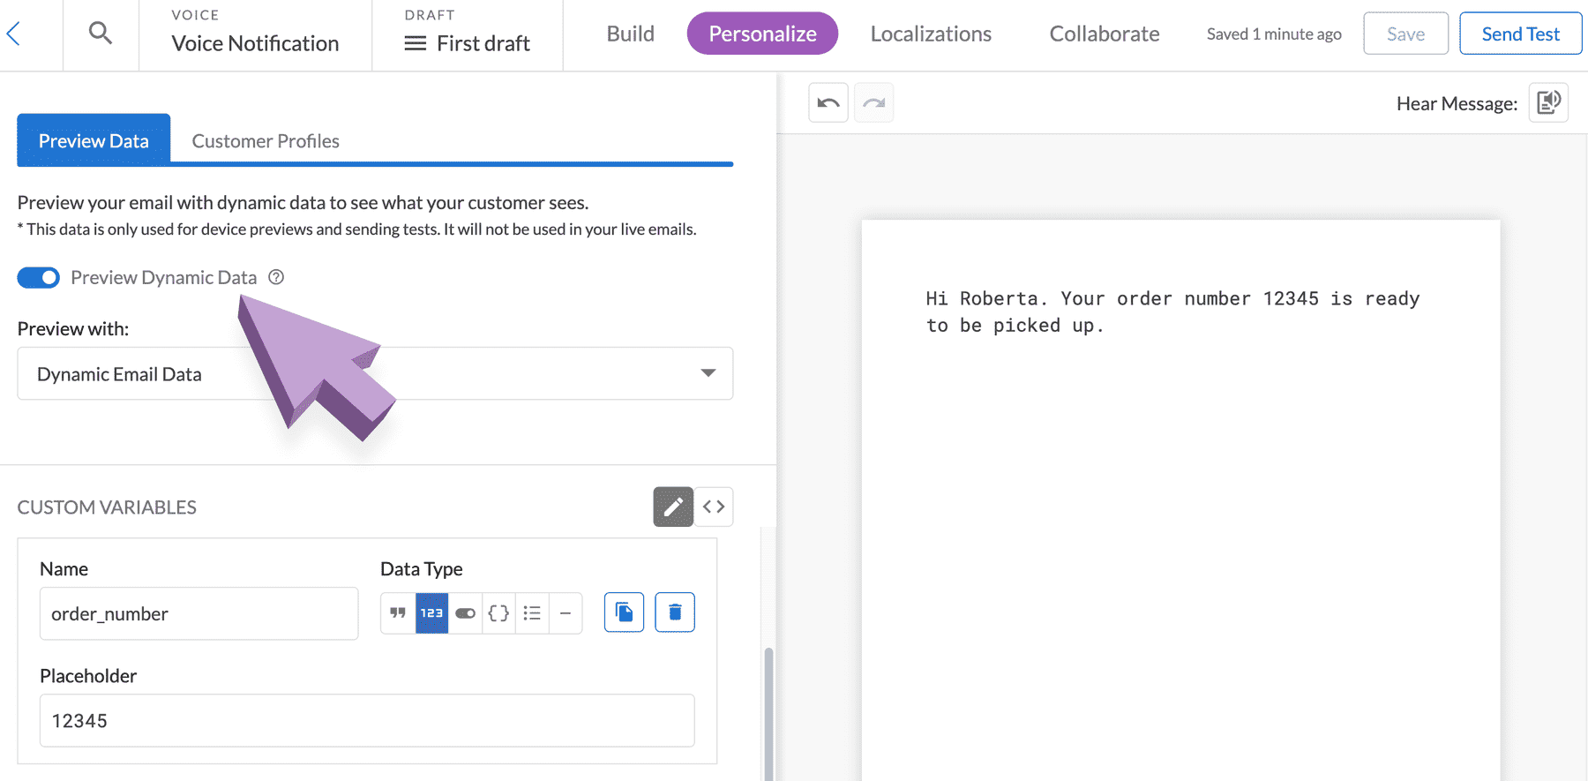Click the "CUSTOM VARIABLES" heading text

tap(107, 507)
